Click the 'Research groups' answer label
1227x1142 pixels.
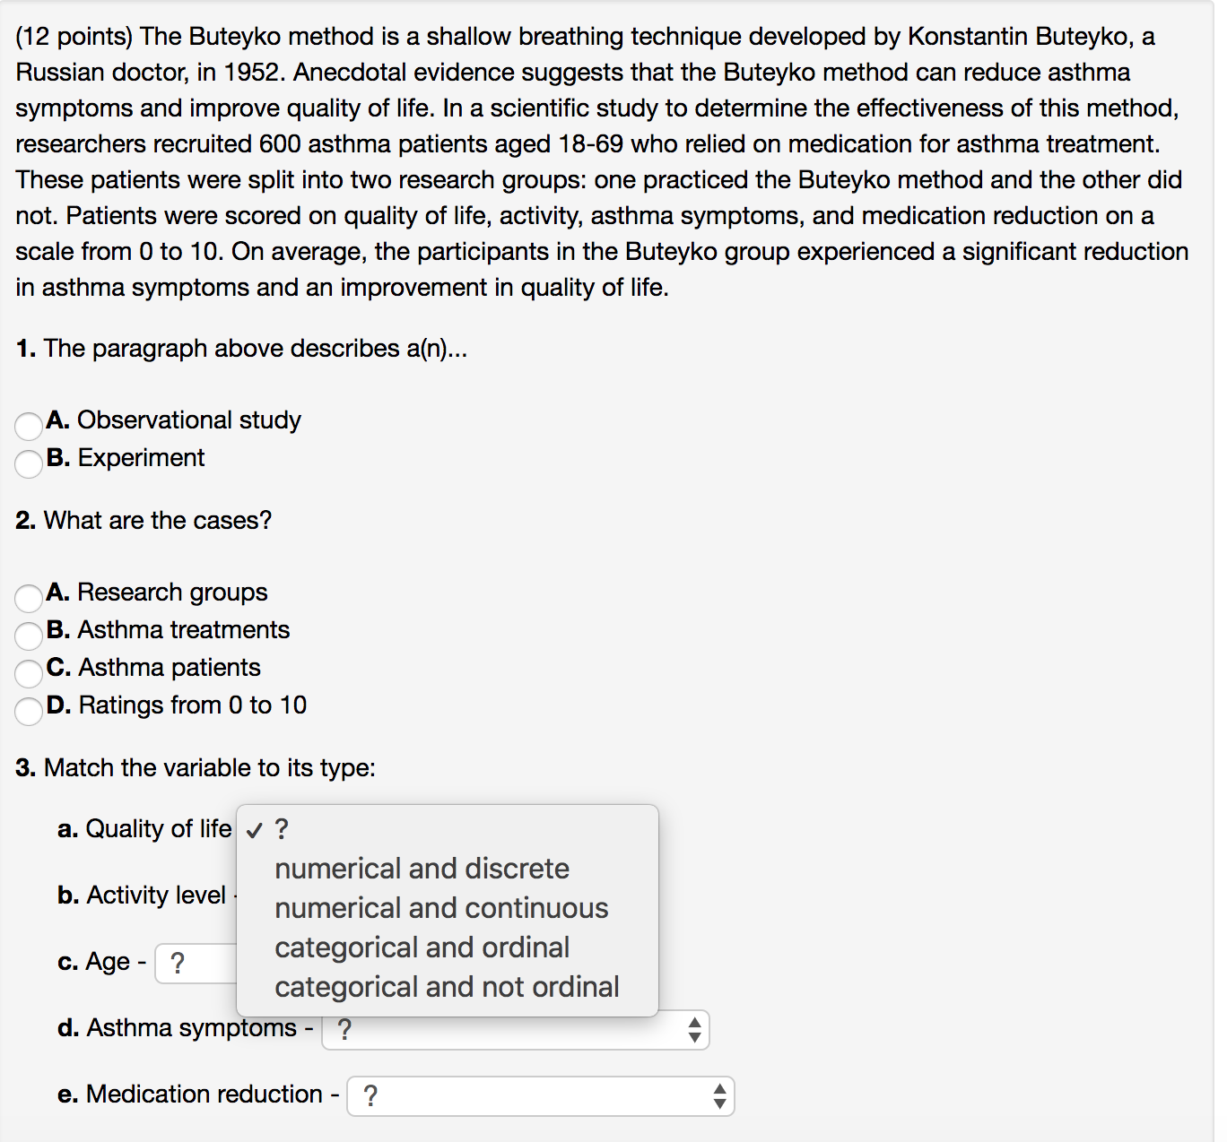172,593
